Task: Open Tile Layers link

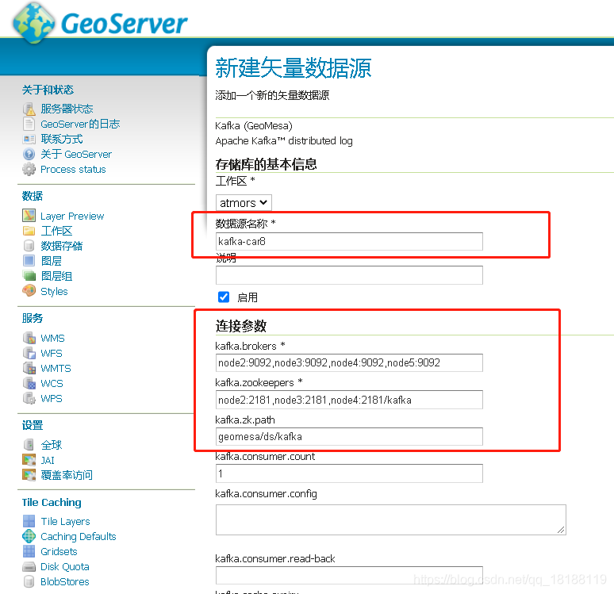Action: coord(65,522)
